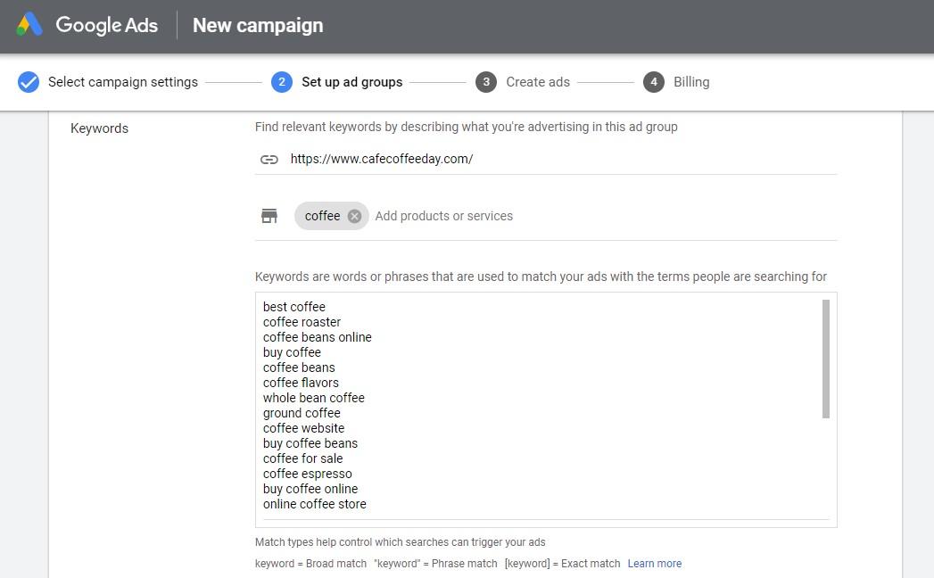Click the Keywords section label
The image size is (934, 578).
pyautogui.click(x=100, y=128)
